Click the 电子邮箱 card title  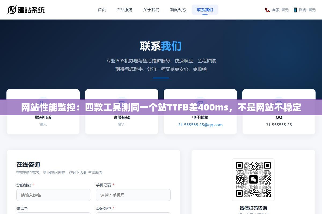[x=200, y=117]
